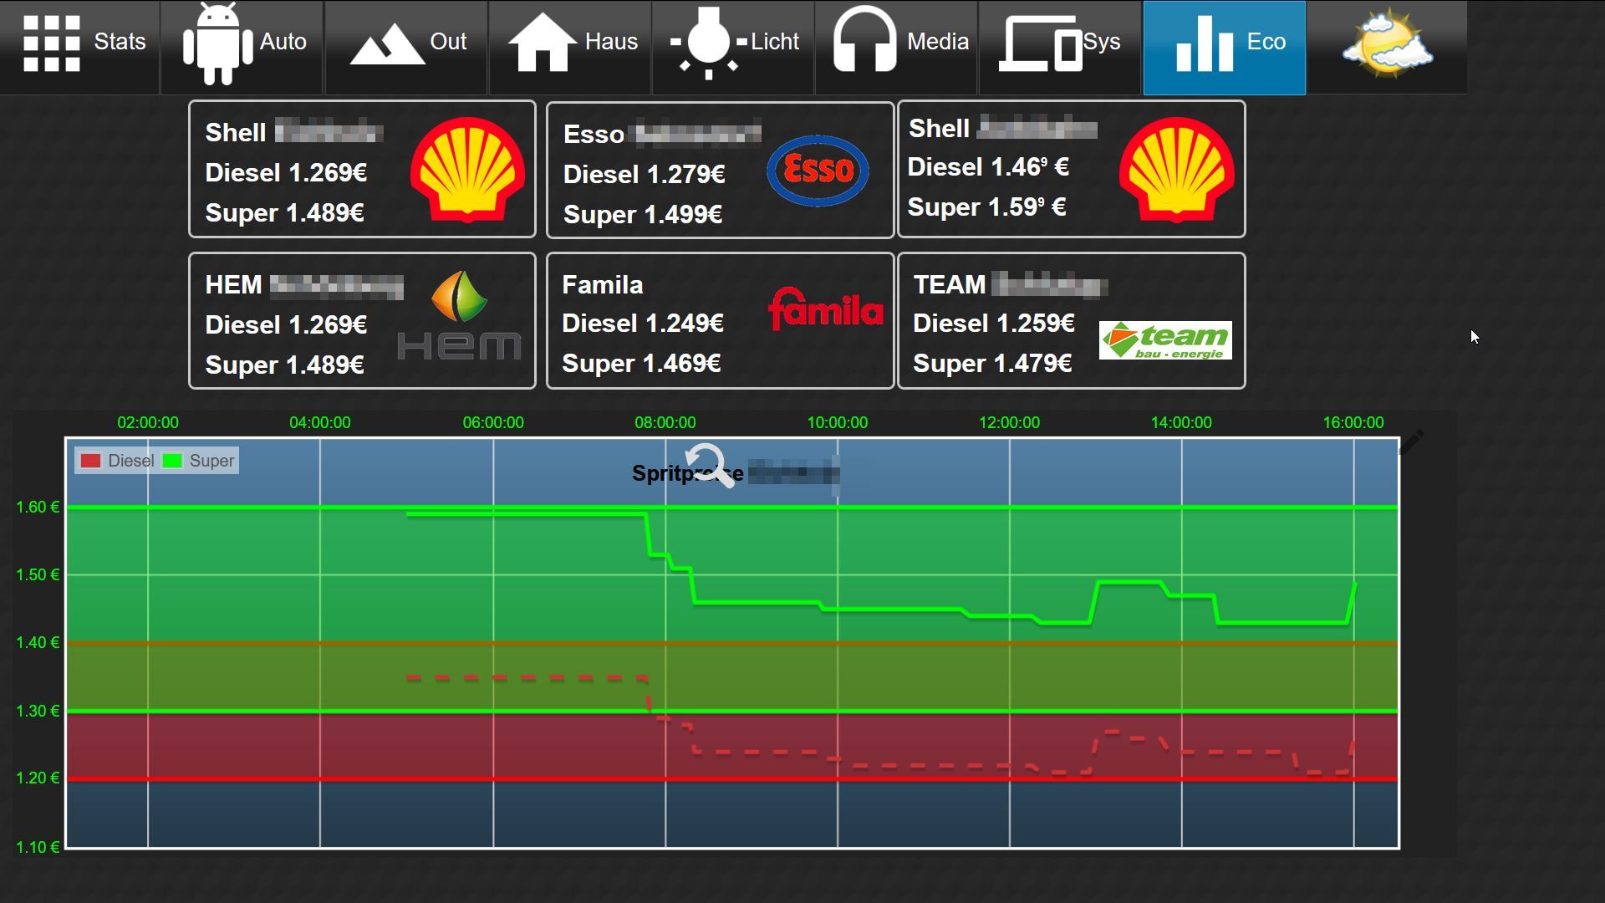Click the famila logo
The height and width of the screenshot is (903, 1605).
[825, 309]
